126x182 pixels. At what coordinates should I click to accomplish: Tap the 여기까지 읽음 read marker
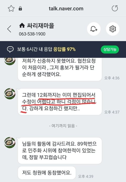point(63,126)
